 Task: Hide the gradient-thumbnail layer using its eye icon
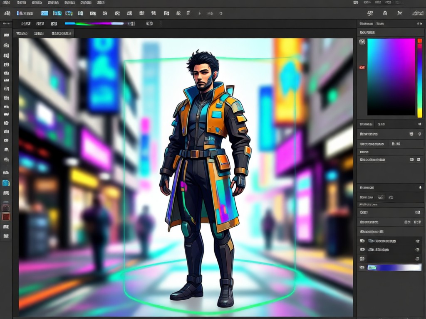coord(362,267)
